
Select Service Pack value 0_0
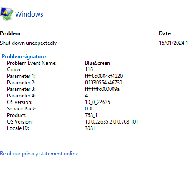pyautogui.click(x=89, y=109)
